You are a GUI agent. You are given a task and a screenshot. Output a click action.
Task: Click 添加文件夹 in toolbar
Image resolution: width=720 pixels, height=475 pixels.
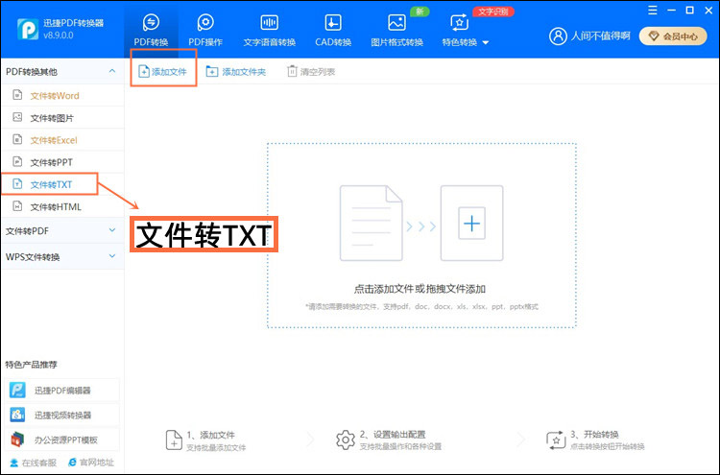point(235,72)
